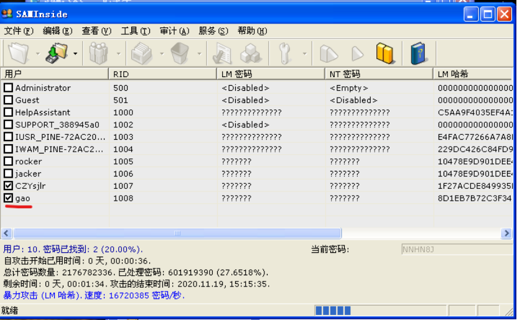Expand the add users dropdown arrow

tap(119, 53)
